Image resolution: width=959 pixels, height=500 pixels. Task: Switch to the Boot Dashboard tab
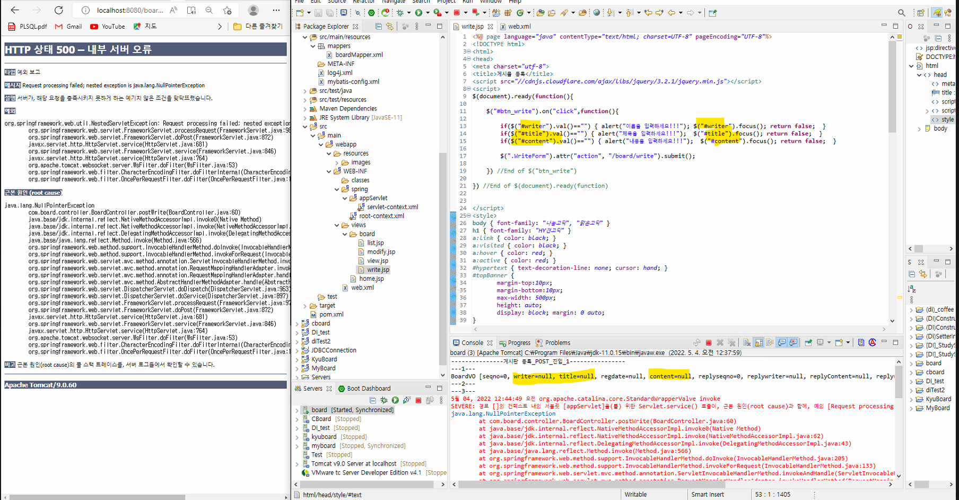tap(364, 389)
